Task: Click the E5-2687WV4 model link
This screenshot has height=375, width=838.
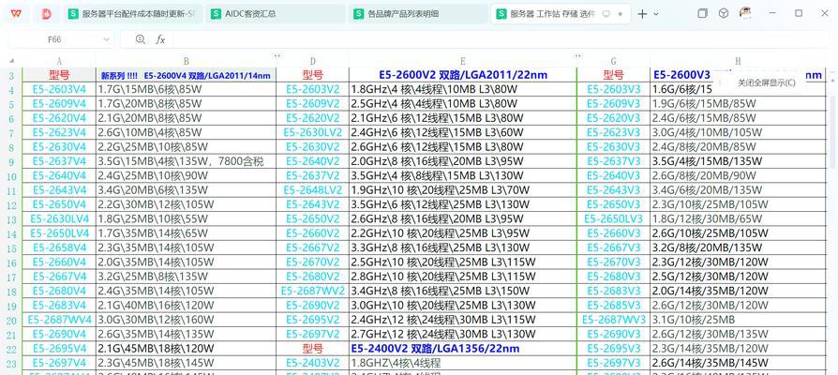Action: 59,320
